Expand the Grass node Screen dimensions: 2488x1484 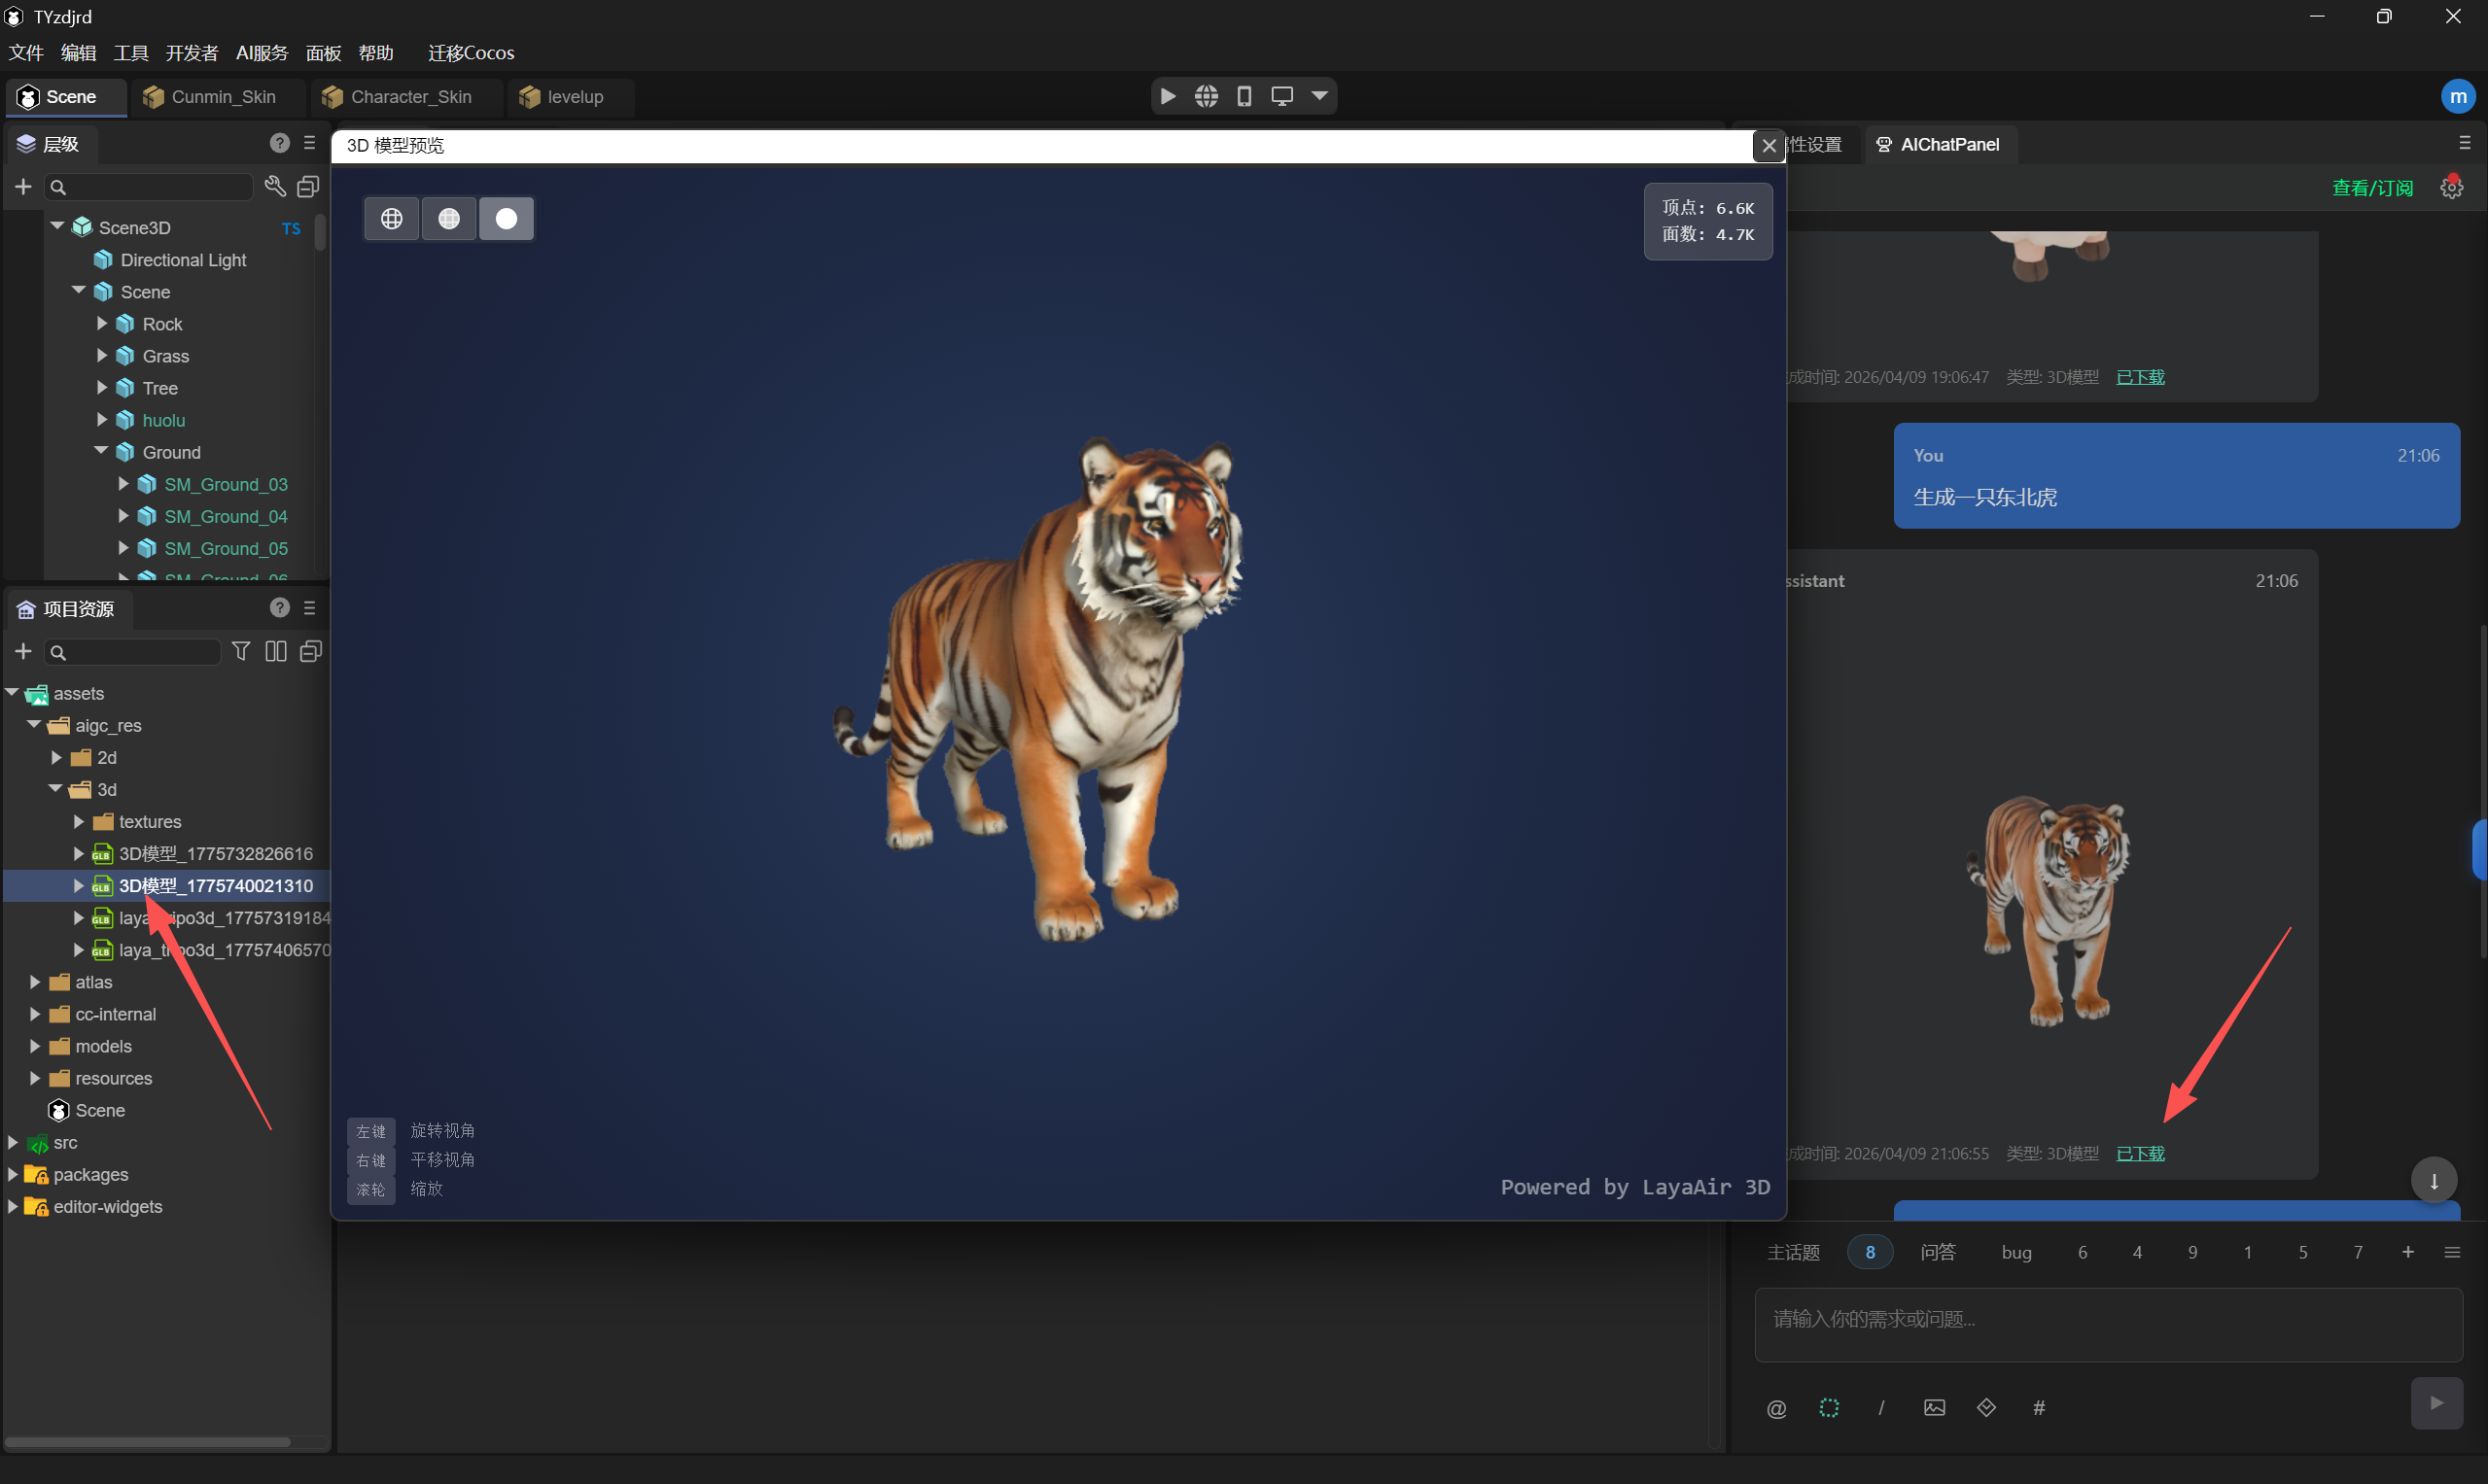tap(101, 355)
